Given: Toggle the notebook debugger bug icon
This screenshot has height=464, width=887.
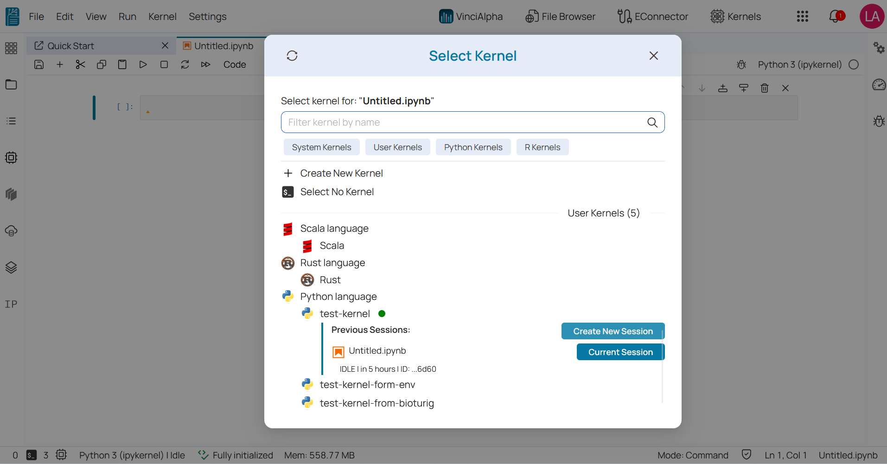Looking at the screenshot, I should coord(741,64).
